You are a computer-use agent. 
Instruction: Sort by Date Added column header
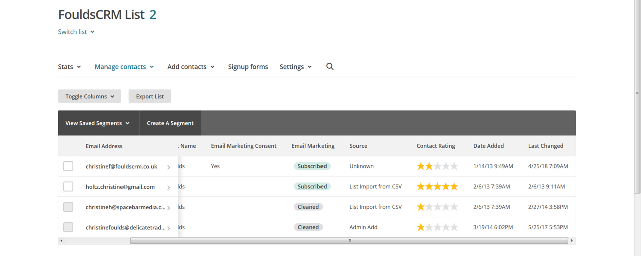click(488, 146)
